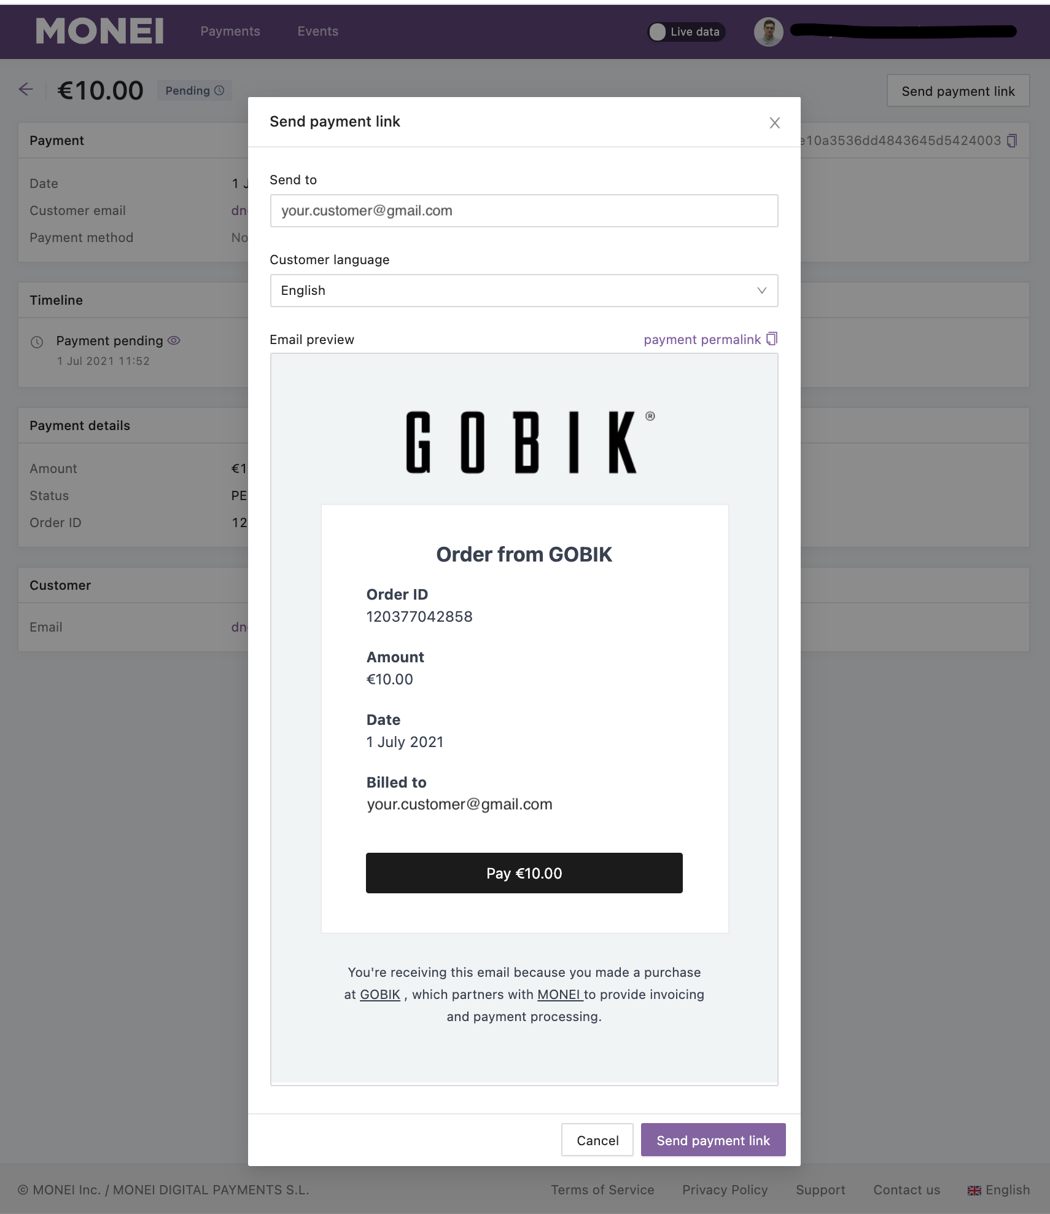This screenshot has width=1050, height=1214.
Task: Copy payment permalink with clipboard icon
Action: (772, 339)
